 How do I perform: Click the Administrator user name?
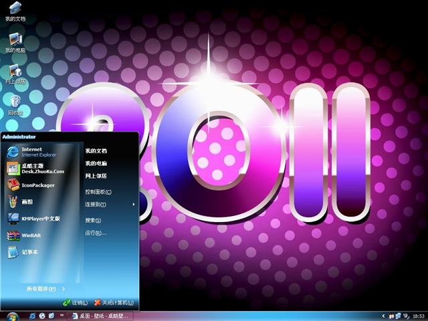coord(19,136)
